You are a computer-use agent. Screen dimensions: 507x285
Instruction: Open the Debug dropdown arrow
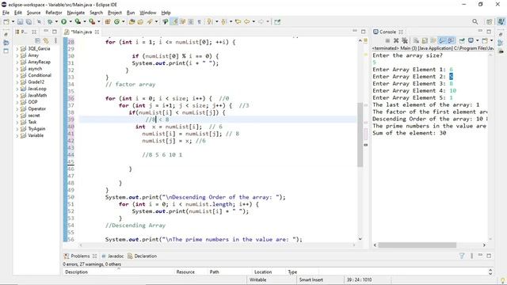pyautogui.click(x=56, y=21)
